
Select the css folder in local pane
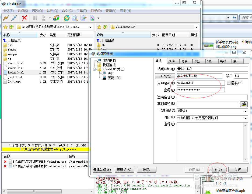(10, 45)
